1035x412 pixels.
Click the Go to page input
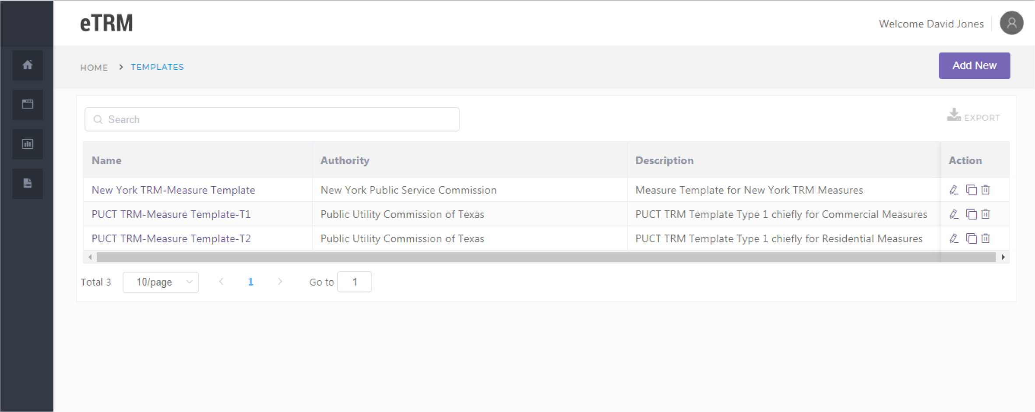click(355, 282)
